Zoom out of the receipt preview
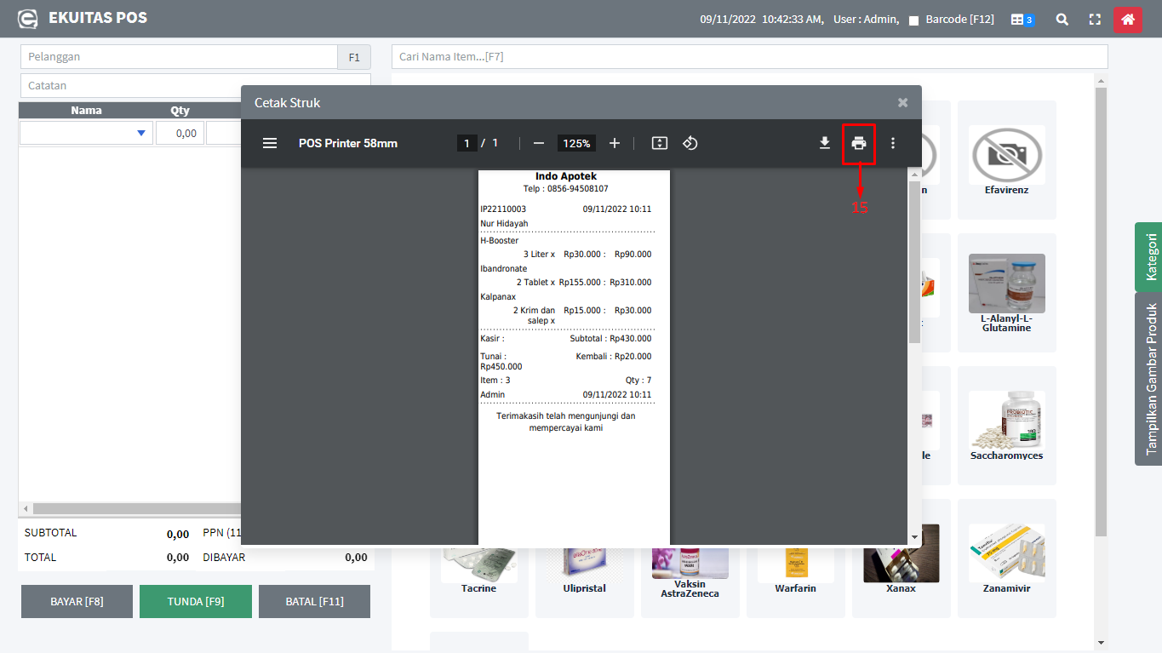The width and height of the screenshot is (1162, 653). (x=538, y=143)
